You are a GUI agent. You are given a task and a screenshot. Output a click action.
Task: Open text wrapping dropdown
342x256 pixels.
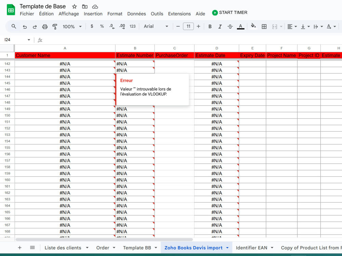318,27
